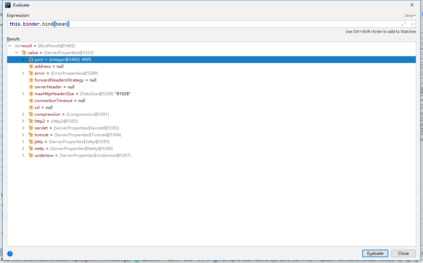This screenshot has width=423, height=263.
Task: Click the expand expression field icon
Action: (404, 24)
